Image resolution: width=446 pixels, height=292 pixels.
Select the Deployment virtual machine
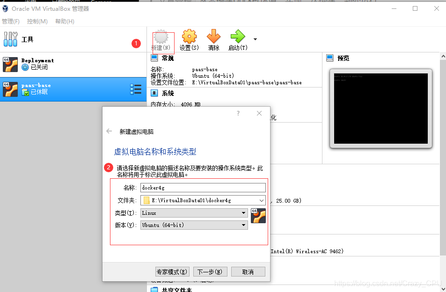click(x=73, y=65)
